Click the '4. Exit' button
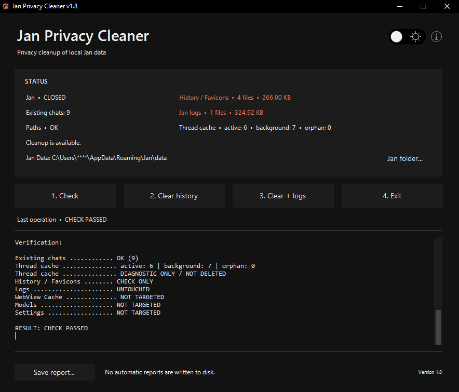This screenshot has height=392, width=459. point(392,196)
